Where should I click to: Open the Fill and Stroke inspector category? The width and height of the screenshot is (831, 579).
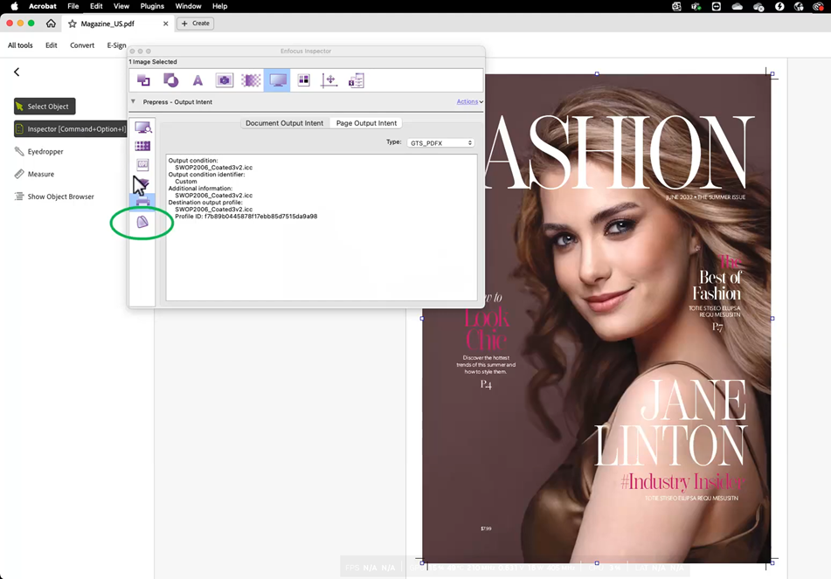click(170, 80)
